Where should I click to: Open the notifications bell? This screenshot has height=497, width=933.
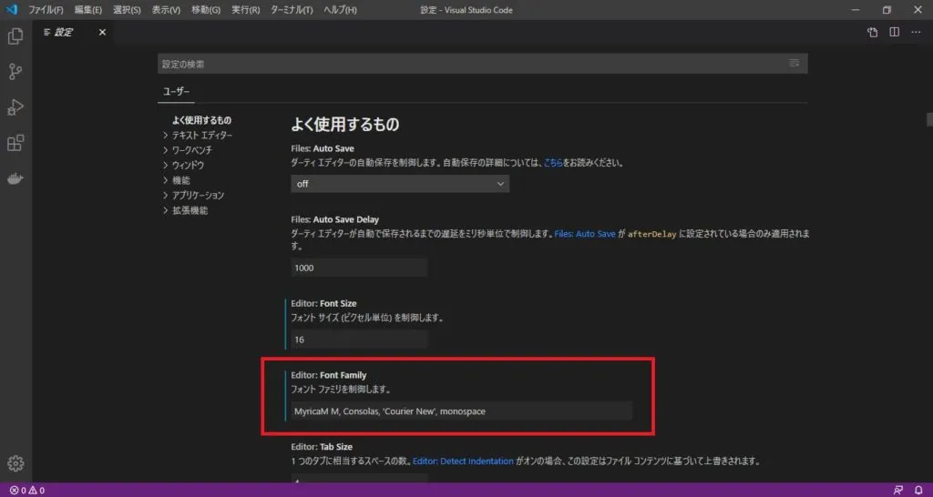[918, 491]
